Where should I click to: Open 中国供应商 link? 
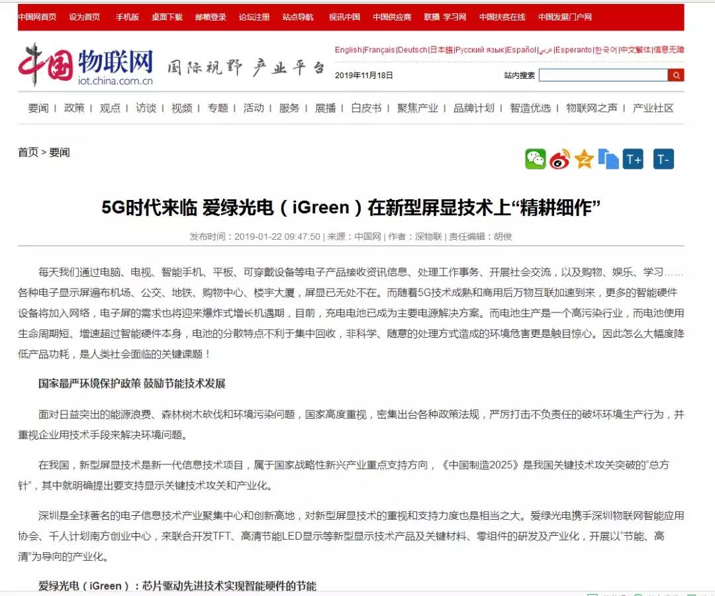(392, 17)
